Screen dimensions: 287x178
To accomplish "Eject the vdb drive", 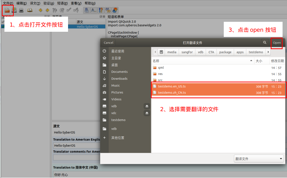I will pyautogui.click(x=146, y=106).
